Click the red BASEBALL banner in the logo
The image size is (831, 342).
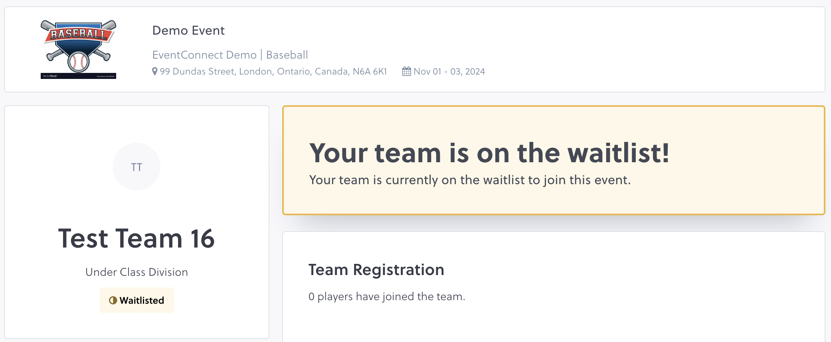(79, 34)
